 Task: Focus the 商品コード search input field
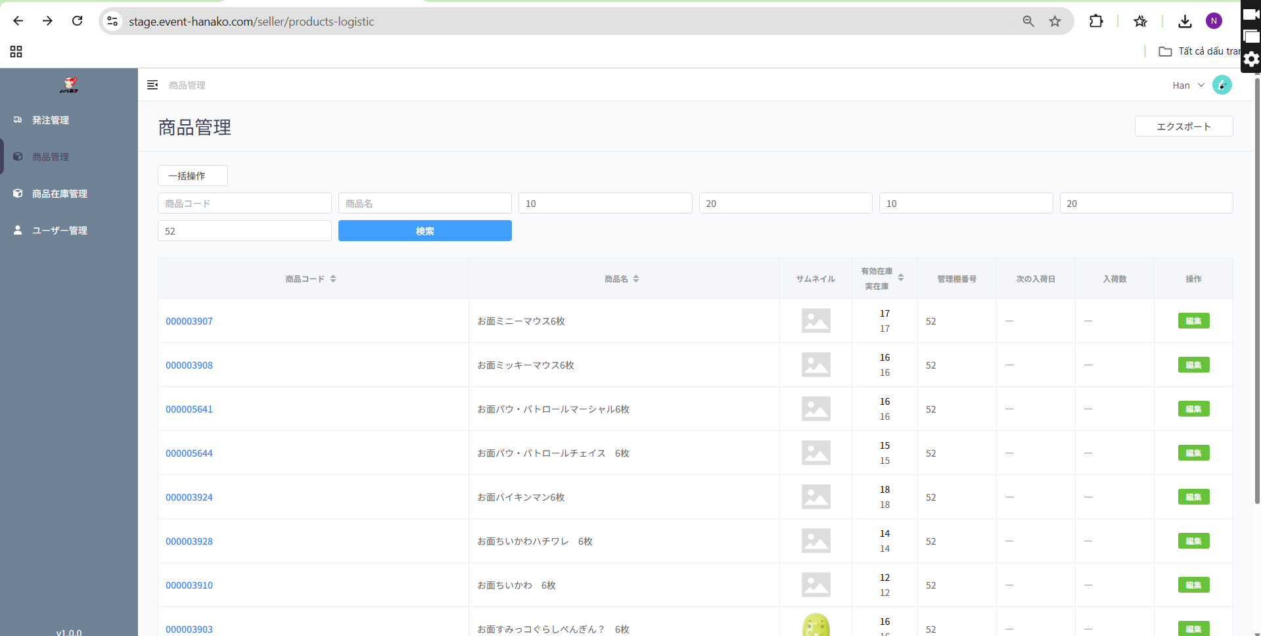click(x=244, y=203)
